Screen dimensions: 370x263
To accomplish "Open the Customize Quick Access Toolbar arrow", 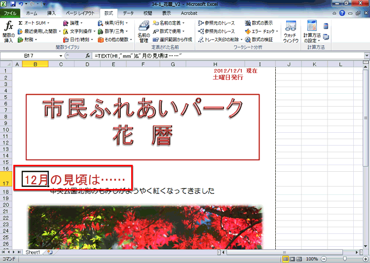I will click(x=44, y=4).
